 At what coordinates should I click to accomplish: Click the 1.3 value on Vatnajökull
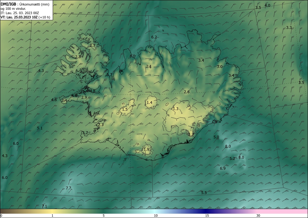176,109
